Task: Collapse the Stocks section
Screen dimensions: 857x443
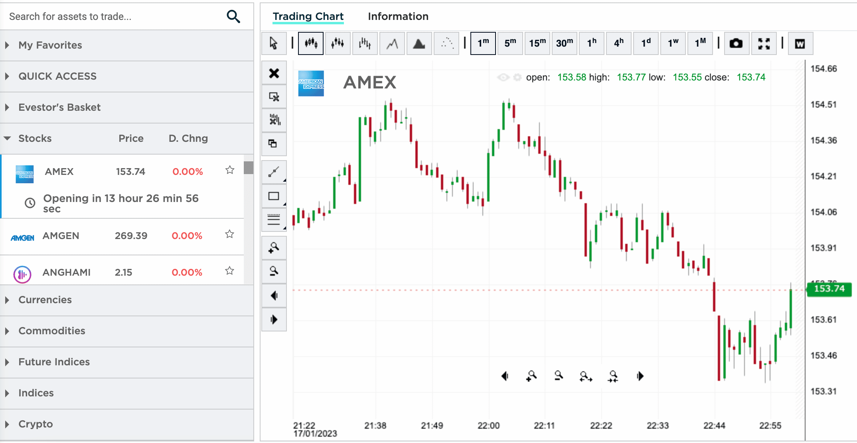Action: [x=127, y=138]
